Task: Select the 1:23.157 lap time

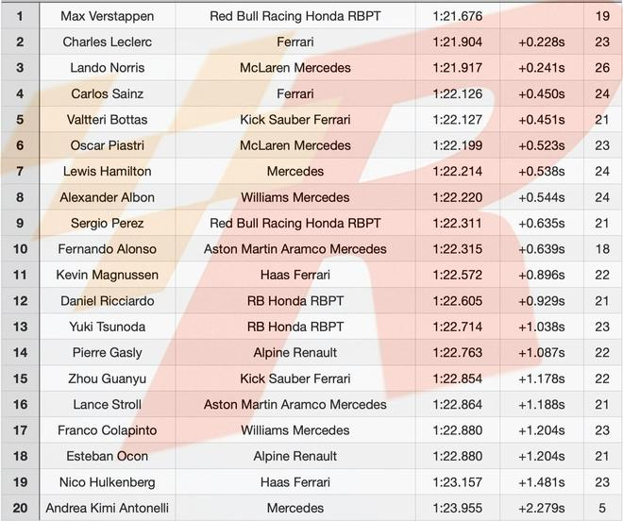Action: click(457, 482)
